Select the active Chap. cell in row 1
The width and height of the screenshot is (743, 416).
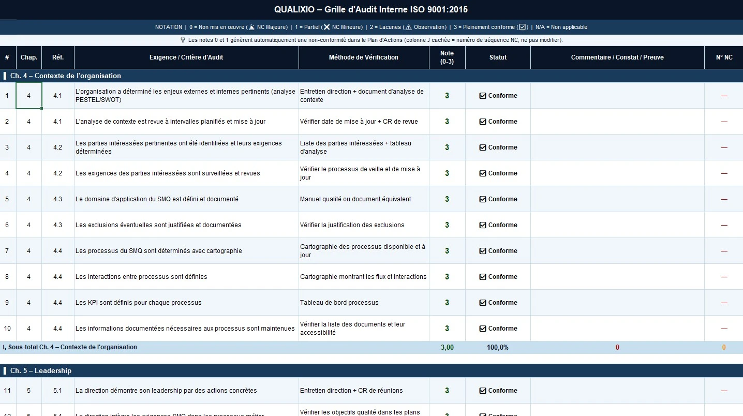[29, 96]
